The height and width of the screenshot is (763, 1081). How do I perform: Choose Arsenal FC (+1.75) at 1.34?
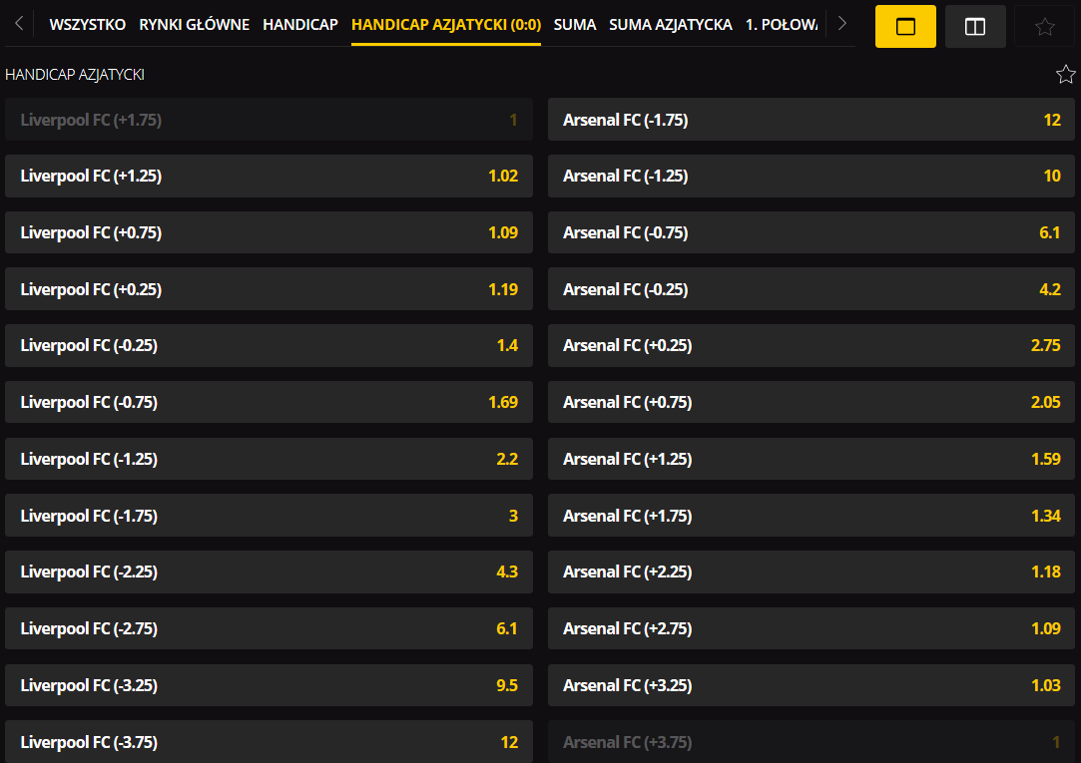(x=811, y=516)
